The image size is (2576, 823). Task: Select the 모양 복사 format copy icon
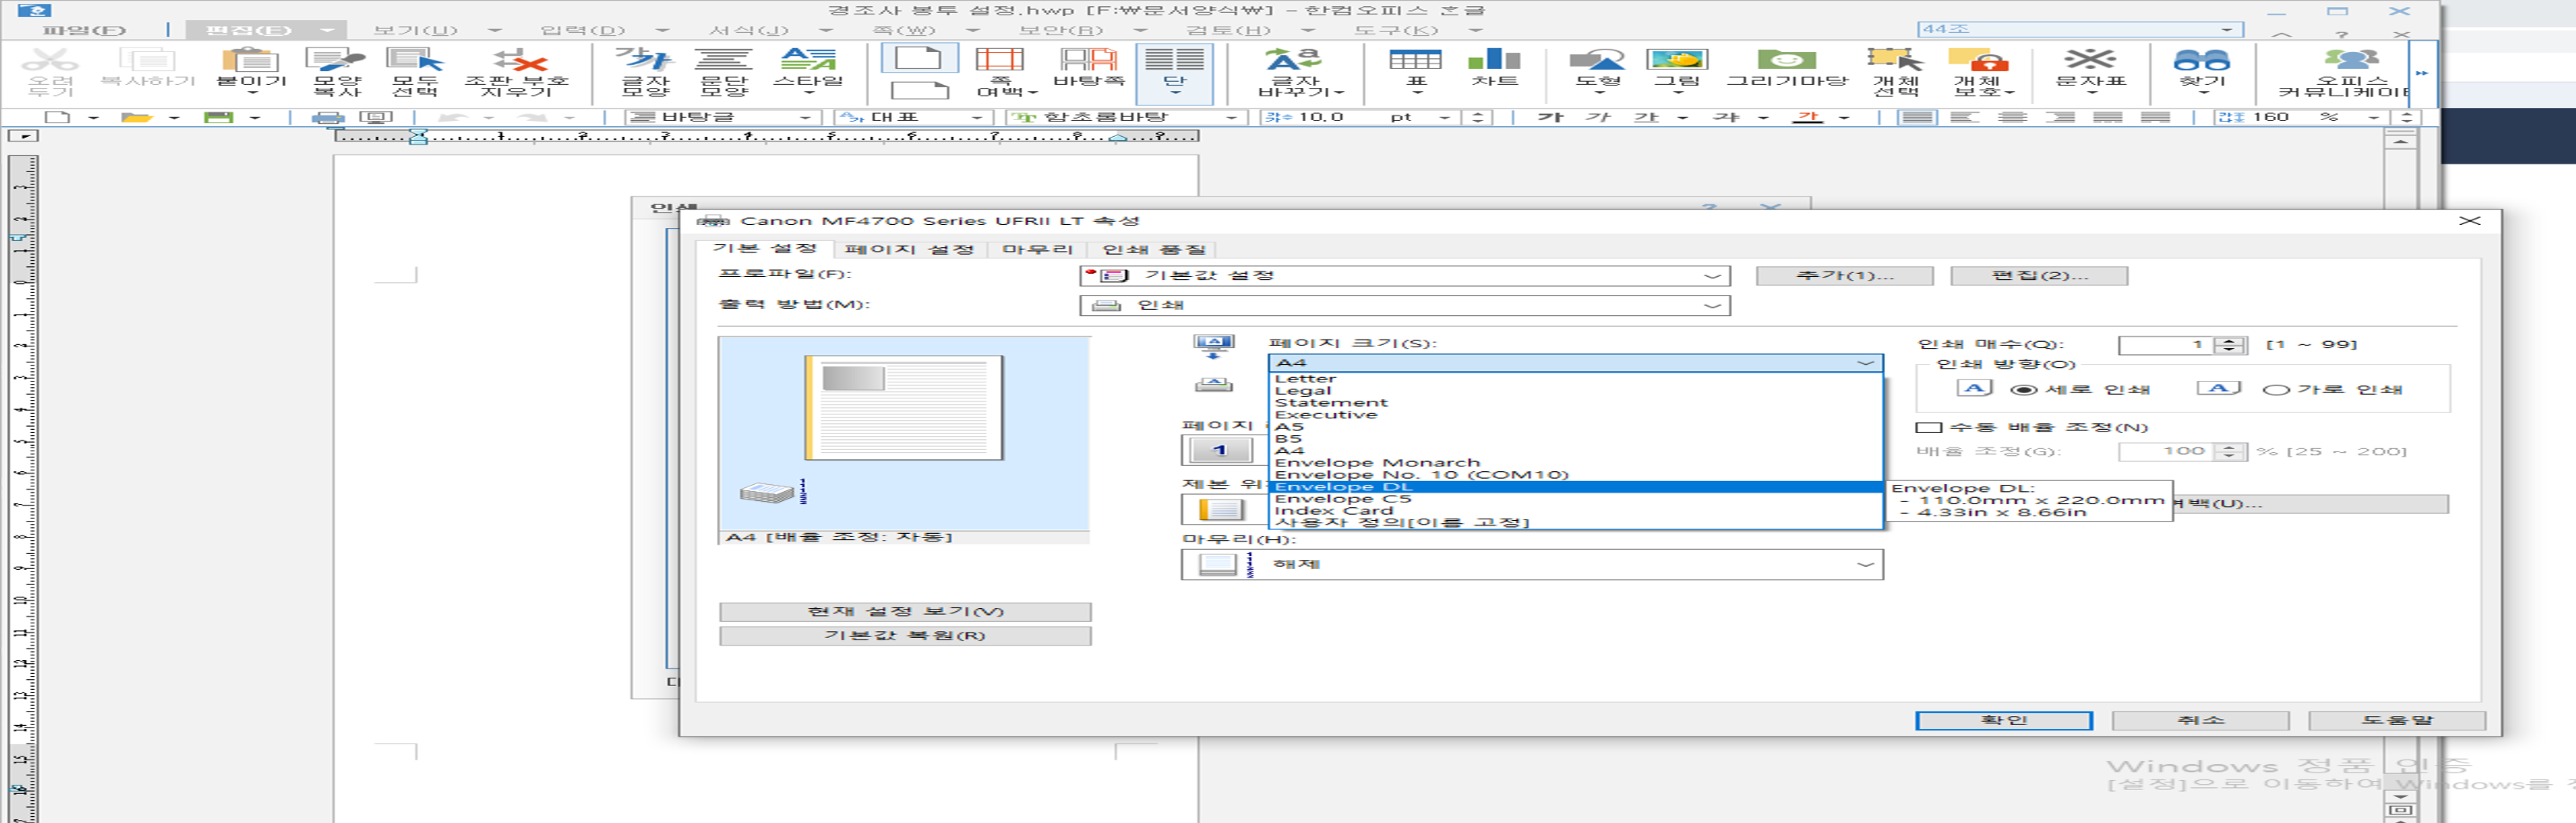(x=335, y=60)
